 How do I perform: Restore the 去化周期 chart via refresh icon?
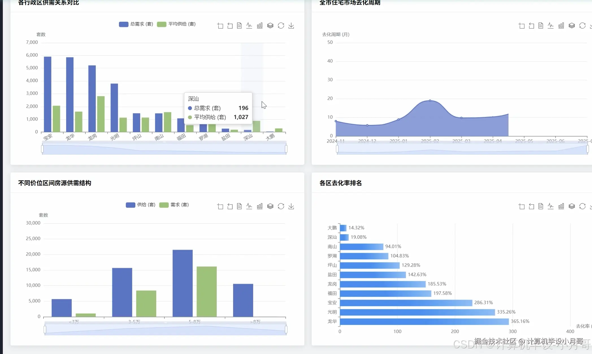pyautogui.click(x=582, y=26)
